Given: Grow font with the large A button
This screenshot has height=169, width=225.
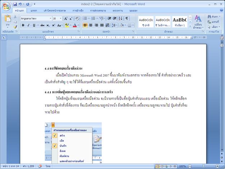Looking at the screenshot, I should (65, 18).
